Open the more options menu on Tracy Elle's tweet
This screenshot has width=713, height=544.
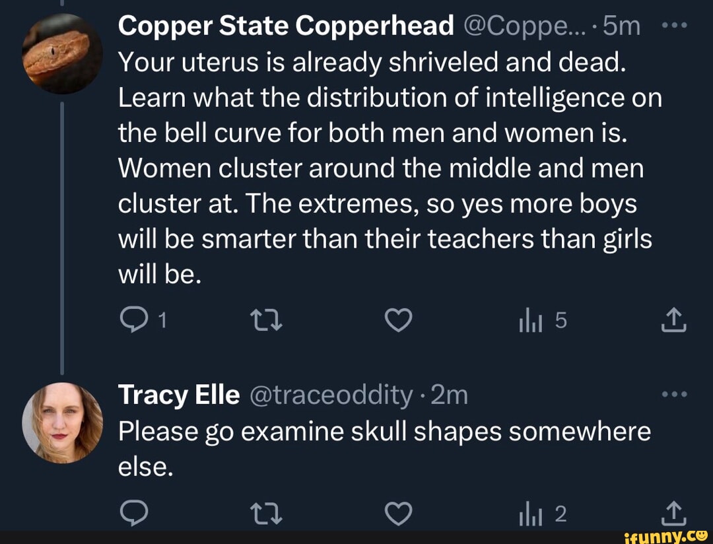coord(675,393)
